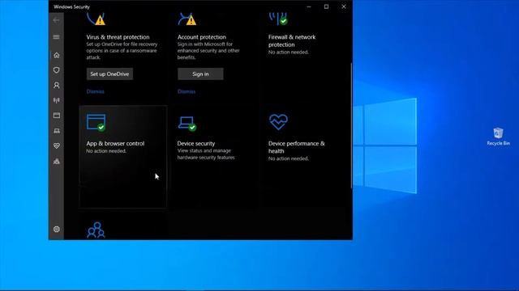519x291 pixels.
Task: Open App & browser control sidebar icon
Action: pyautogui.click(x=57, y=115)
